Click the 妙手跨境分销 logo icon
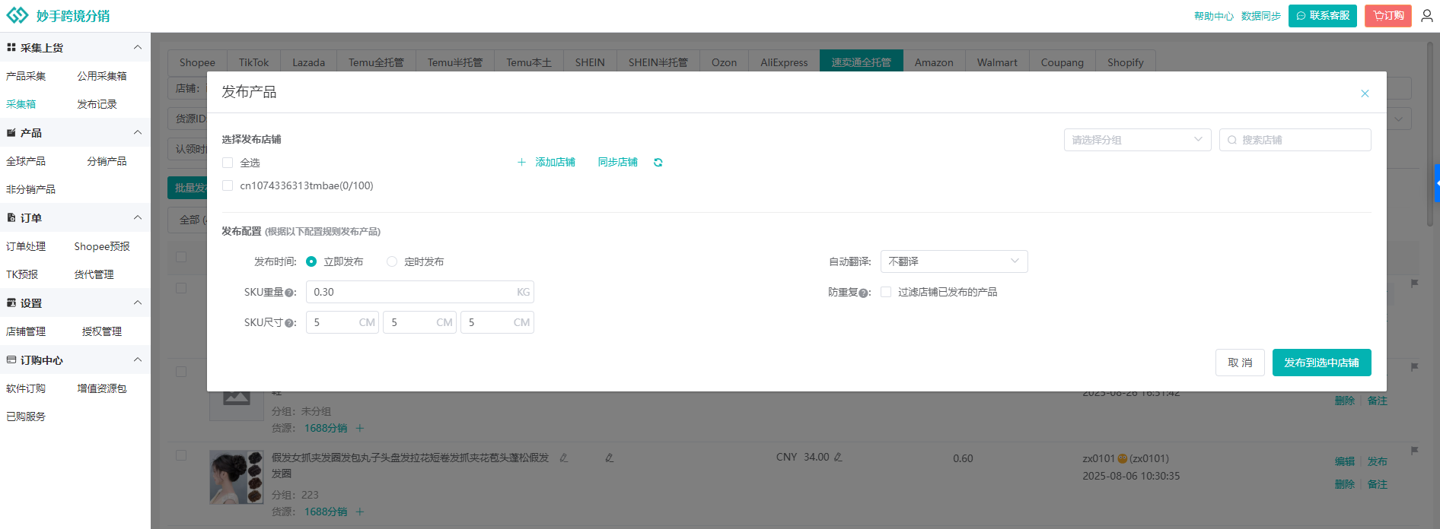This screenshot has height=529, width=1440. click(18, 16)
